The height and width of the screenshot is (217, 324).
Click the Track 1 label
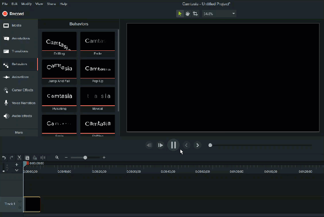[10, 204]
